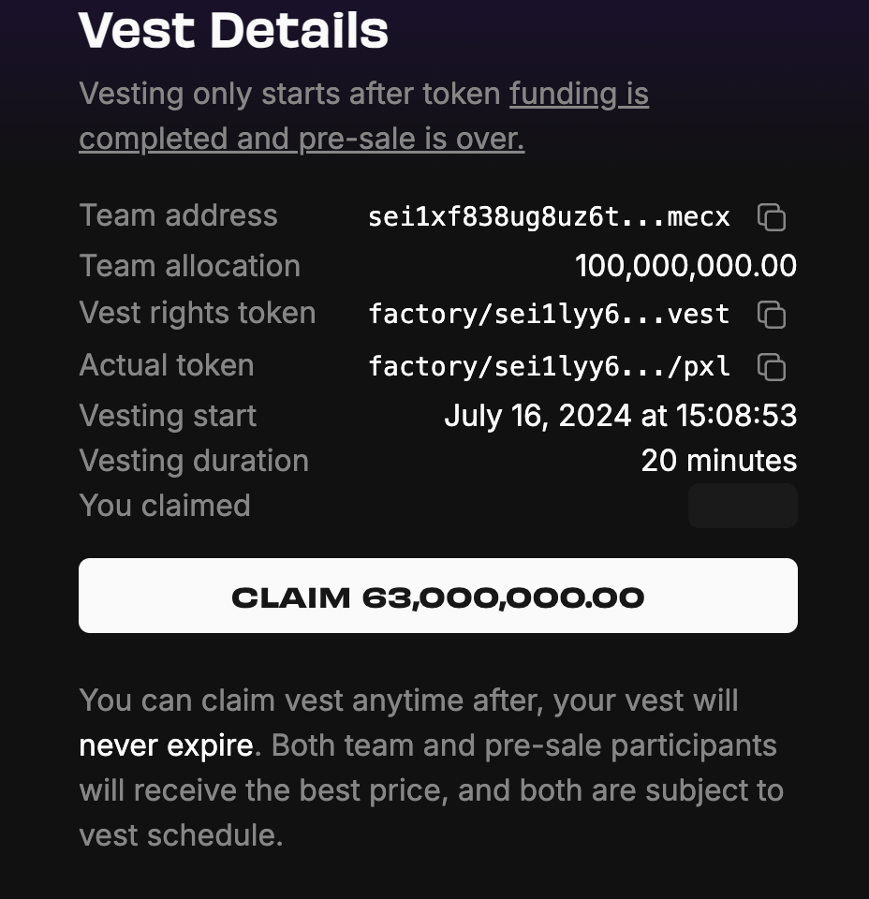Click the truncated vest rights token text
Screen dimensions: 869x899
point(549,314)
